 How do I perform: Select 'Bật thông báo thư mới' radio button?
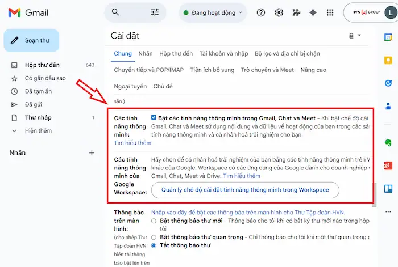[154, 221]
